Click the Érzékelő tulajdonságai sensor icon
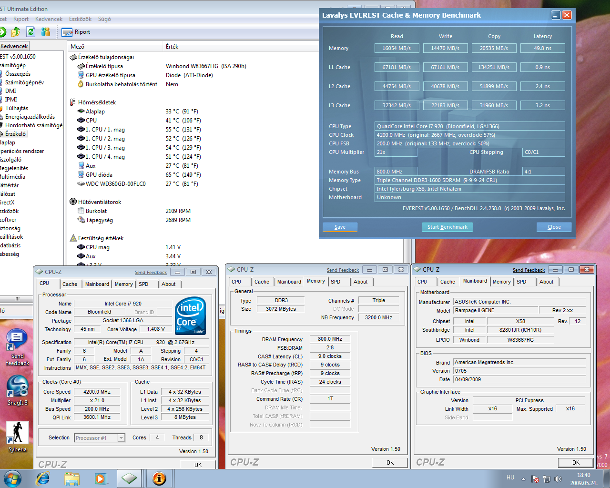 coord(73,57)
